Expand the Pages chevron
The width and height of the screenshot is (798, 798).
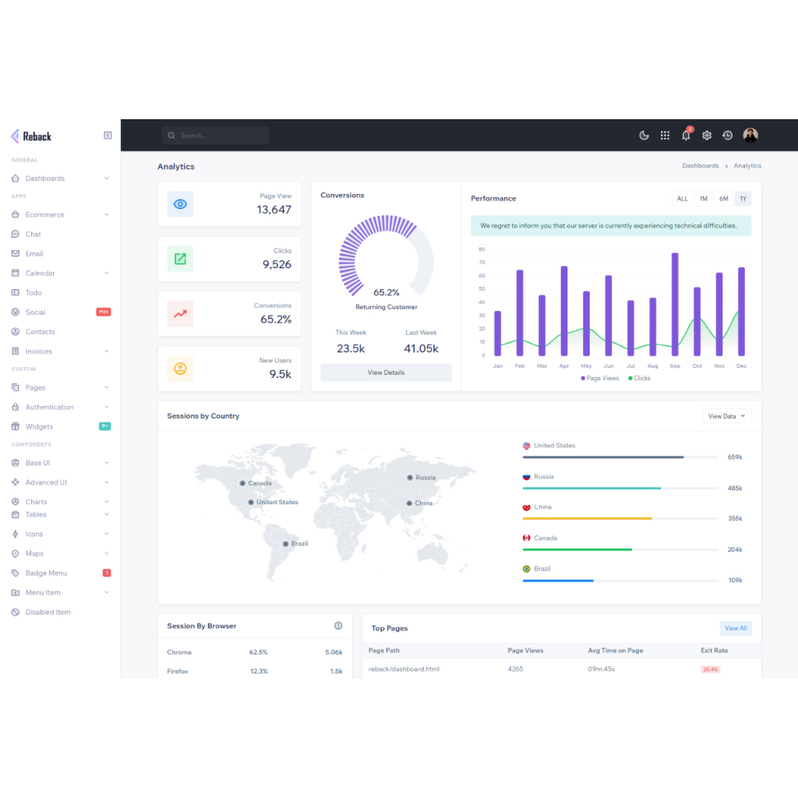point(106,387)
